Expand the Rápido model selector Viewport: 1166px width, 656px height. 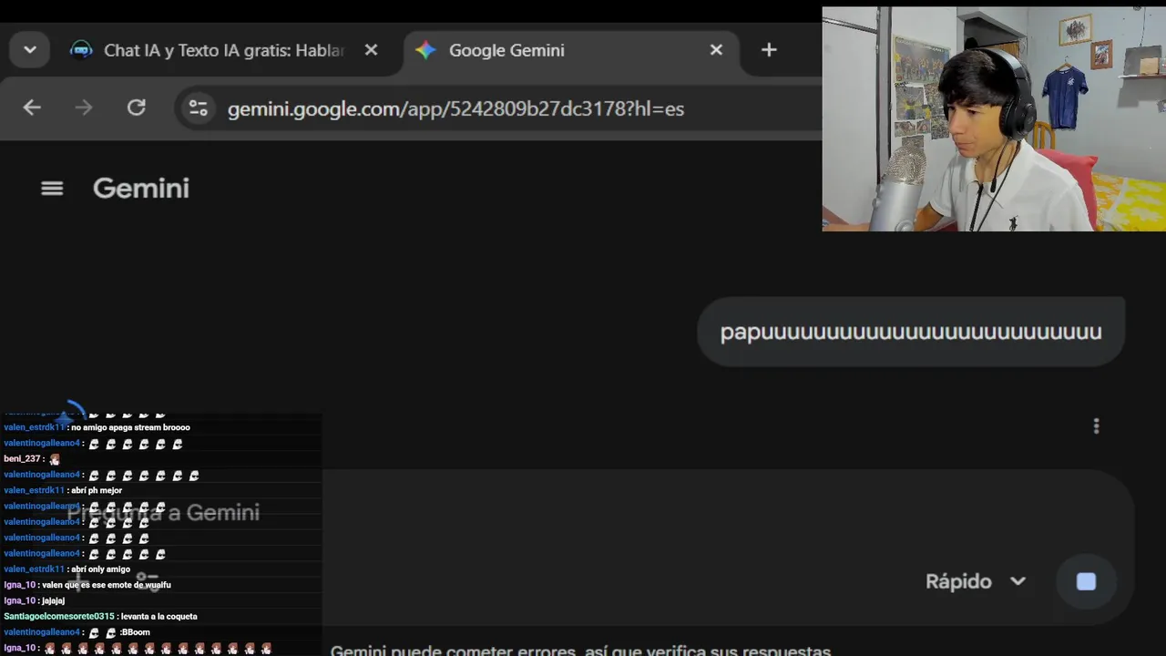click(x=976, y=581)
